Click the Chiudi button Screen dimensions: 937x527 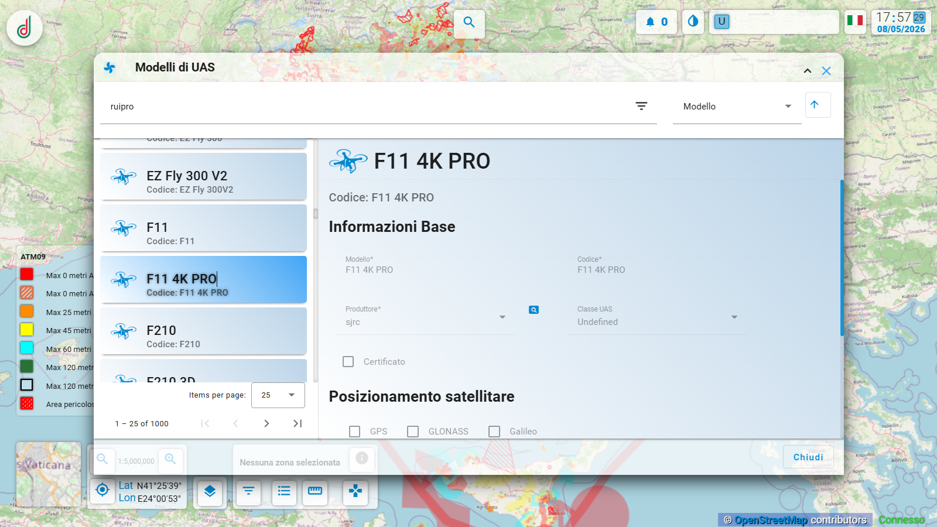808,457
